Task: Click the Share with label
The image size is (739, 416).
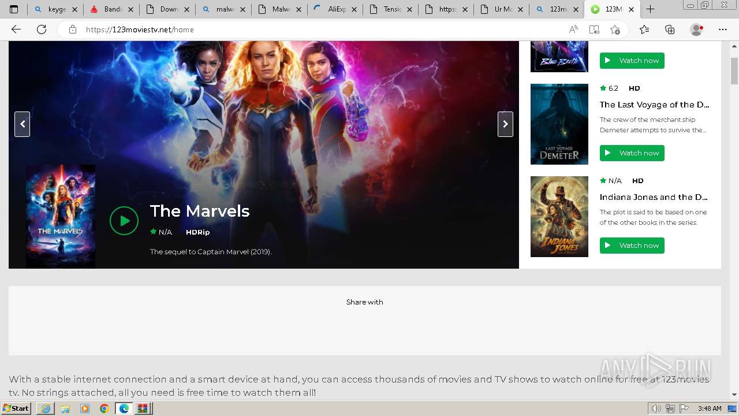Action: [365, 302]
